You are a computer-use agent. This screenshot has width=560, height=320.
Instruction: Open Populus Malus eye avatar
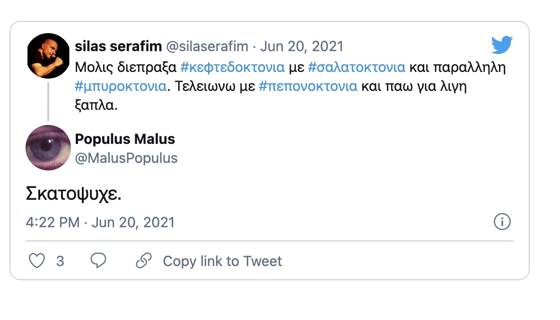[x=48, y=148]
